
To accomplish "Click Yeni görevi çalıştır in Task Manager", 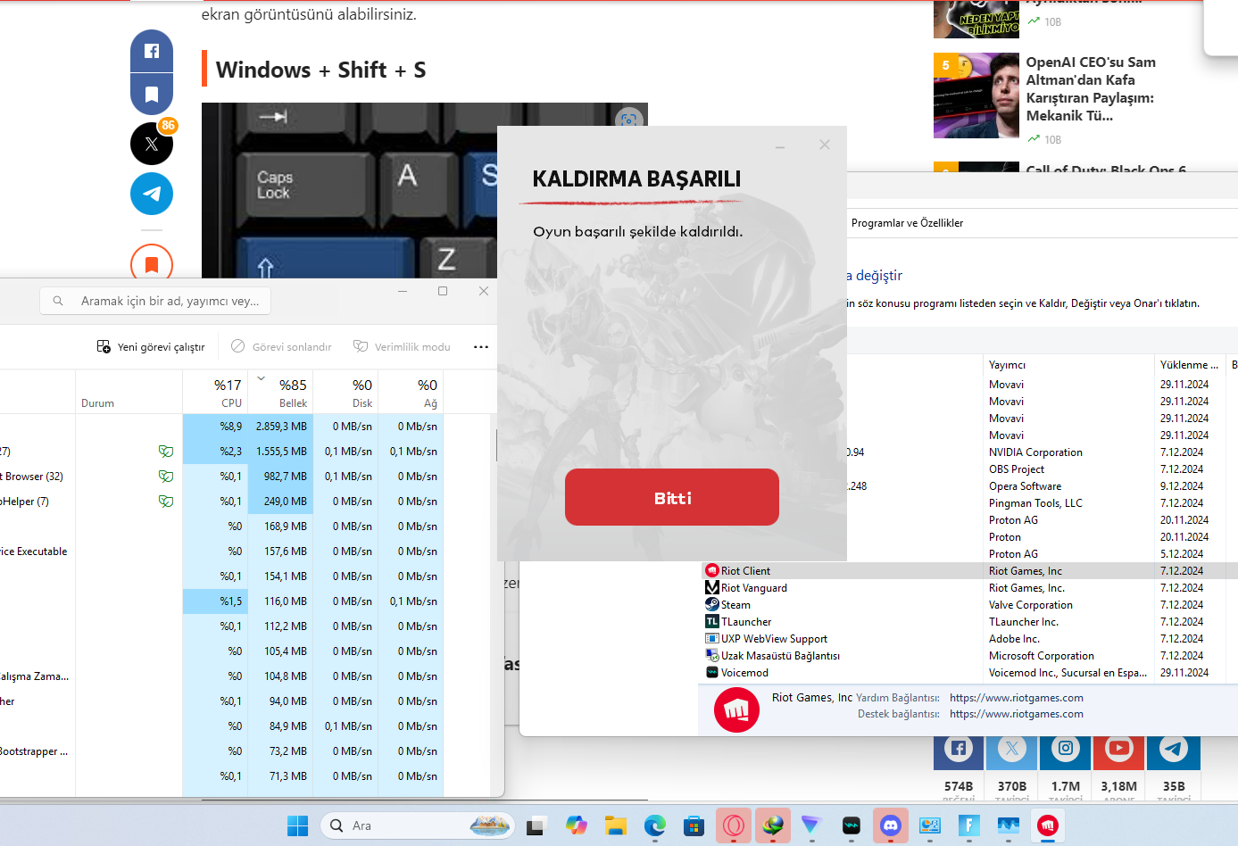I will pyautogui.click(x=151, y=347).
